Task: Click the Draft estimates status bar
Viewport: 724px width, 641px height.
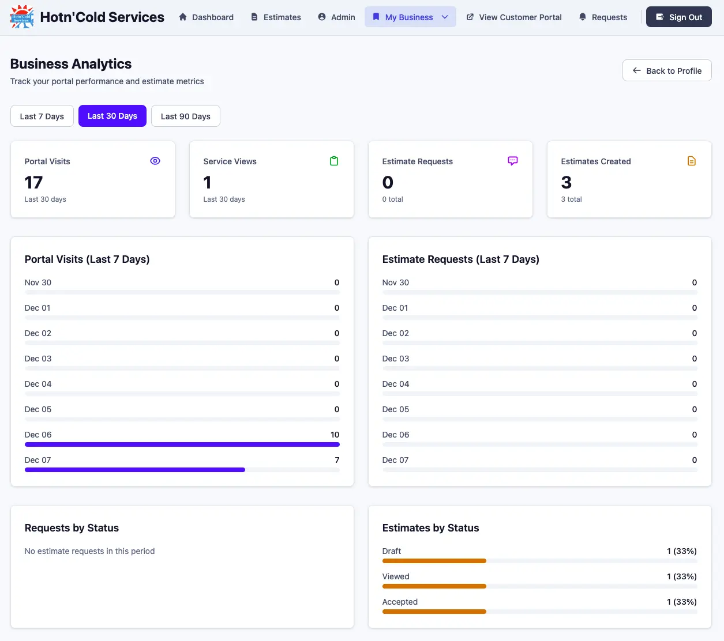Action: coord(434,561)
